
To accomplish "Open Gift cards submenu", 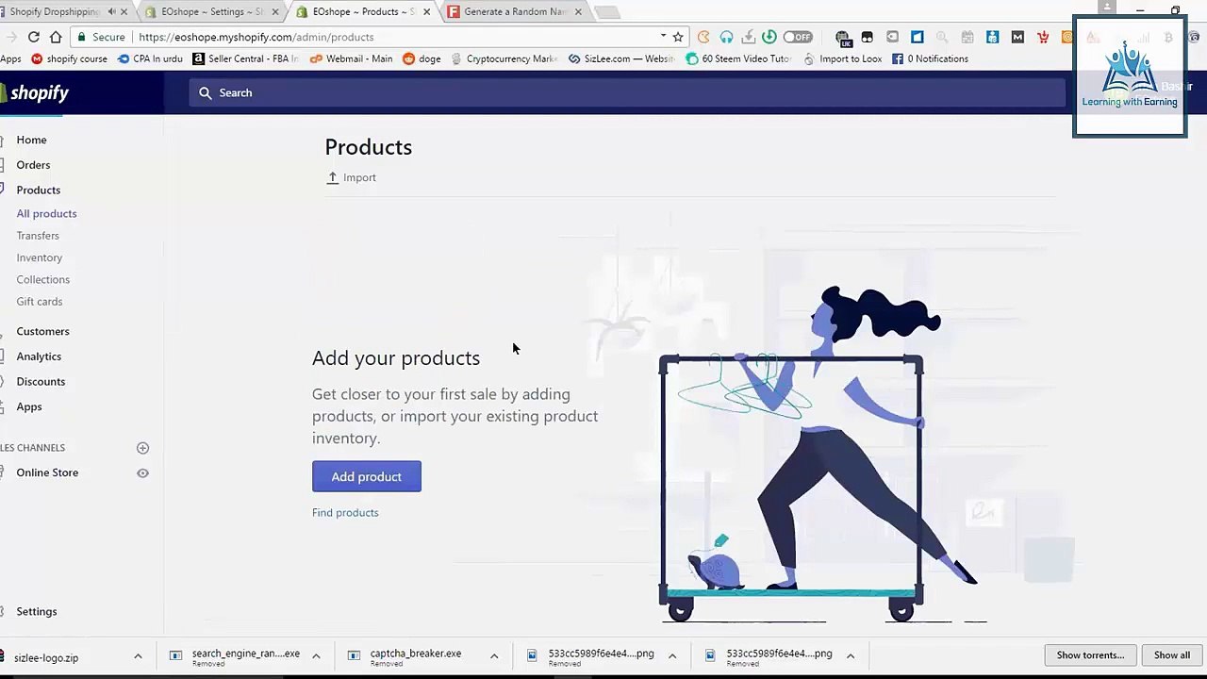I will click(39, 302).
